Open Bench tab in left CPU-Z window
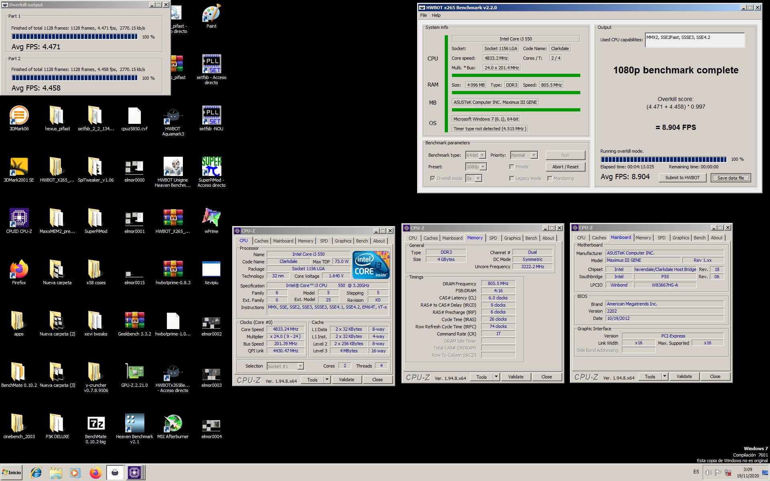 [362, 241]
